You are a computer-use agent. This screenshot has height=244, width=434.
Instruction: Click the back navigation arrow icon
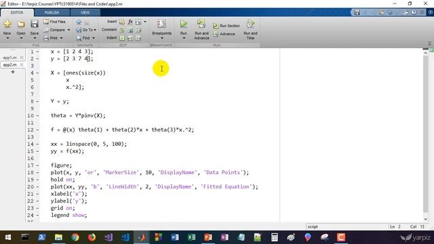point(79,22)
